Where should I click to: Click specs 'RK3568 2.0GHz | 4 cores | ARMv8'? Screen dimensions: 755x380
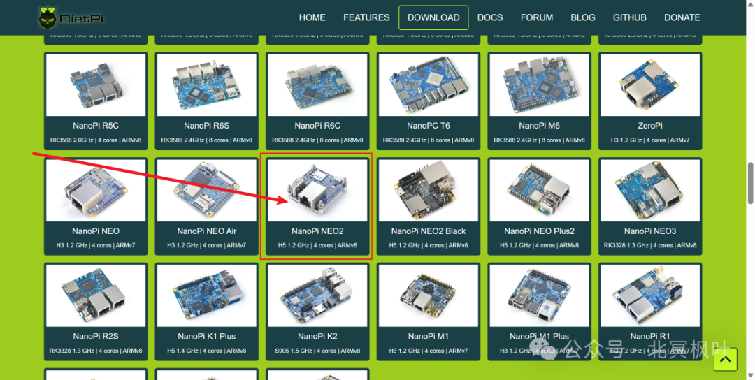(96, 140)
